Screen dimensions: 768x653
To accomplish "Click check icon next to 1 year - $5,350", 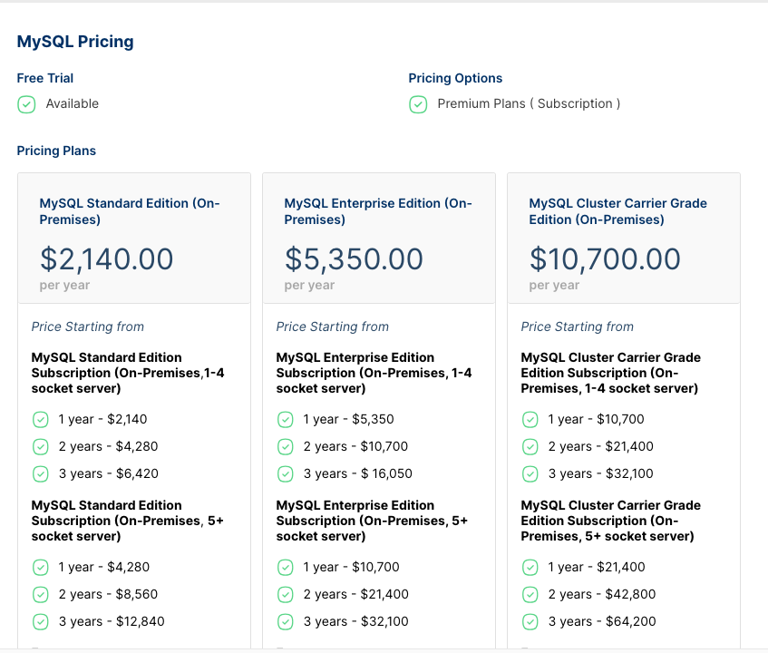I will pos(285,420).
